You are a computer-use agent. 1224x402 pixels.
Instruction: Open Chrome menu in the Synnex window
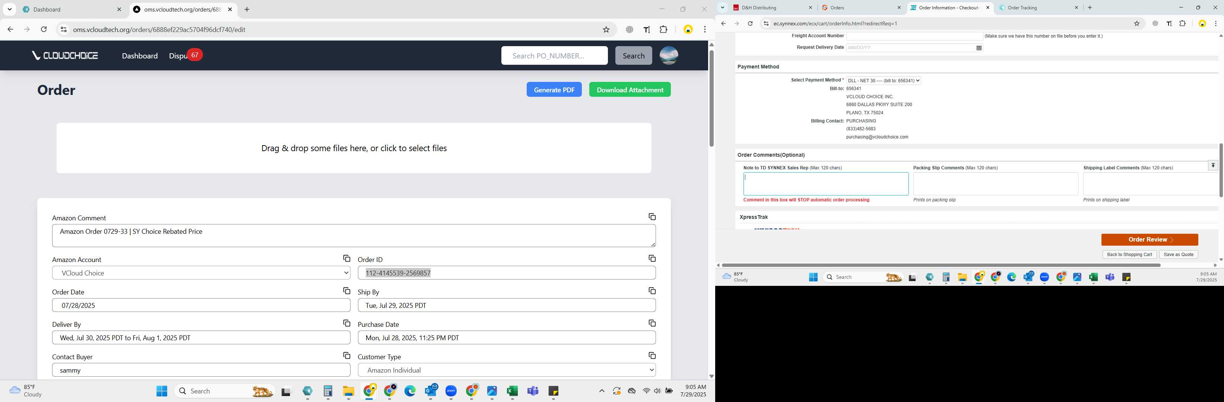(1215, 23)
